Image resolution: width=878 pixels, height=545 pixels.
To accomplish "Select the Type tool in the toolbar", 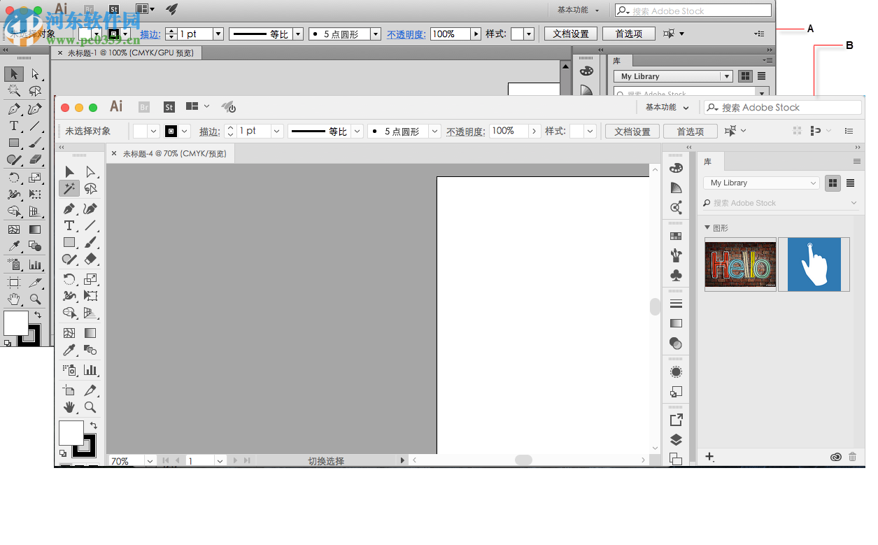I will pos(69,225).
